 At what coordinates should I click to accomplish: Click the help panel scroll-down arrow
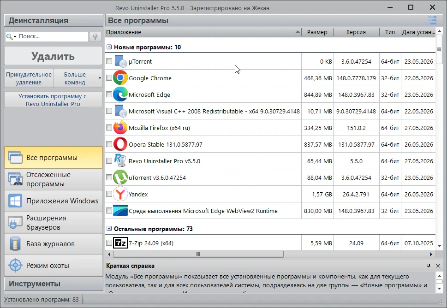[x=439, y=288]
